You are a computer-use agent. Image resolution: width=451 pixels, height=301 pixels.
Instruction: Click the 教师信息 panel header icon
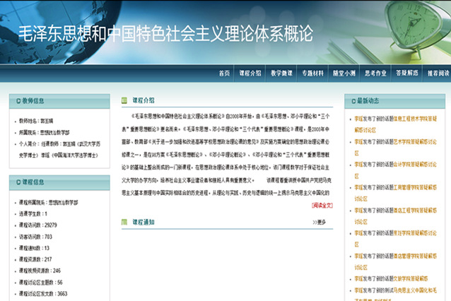pos(16,101)
